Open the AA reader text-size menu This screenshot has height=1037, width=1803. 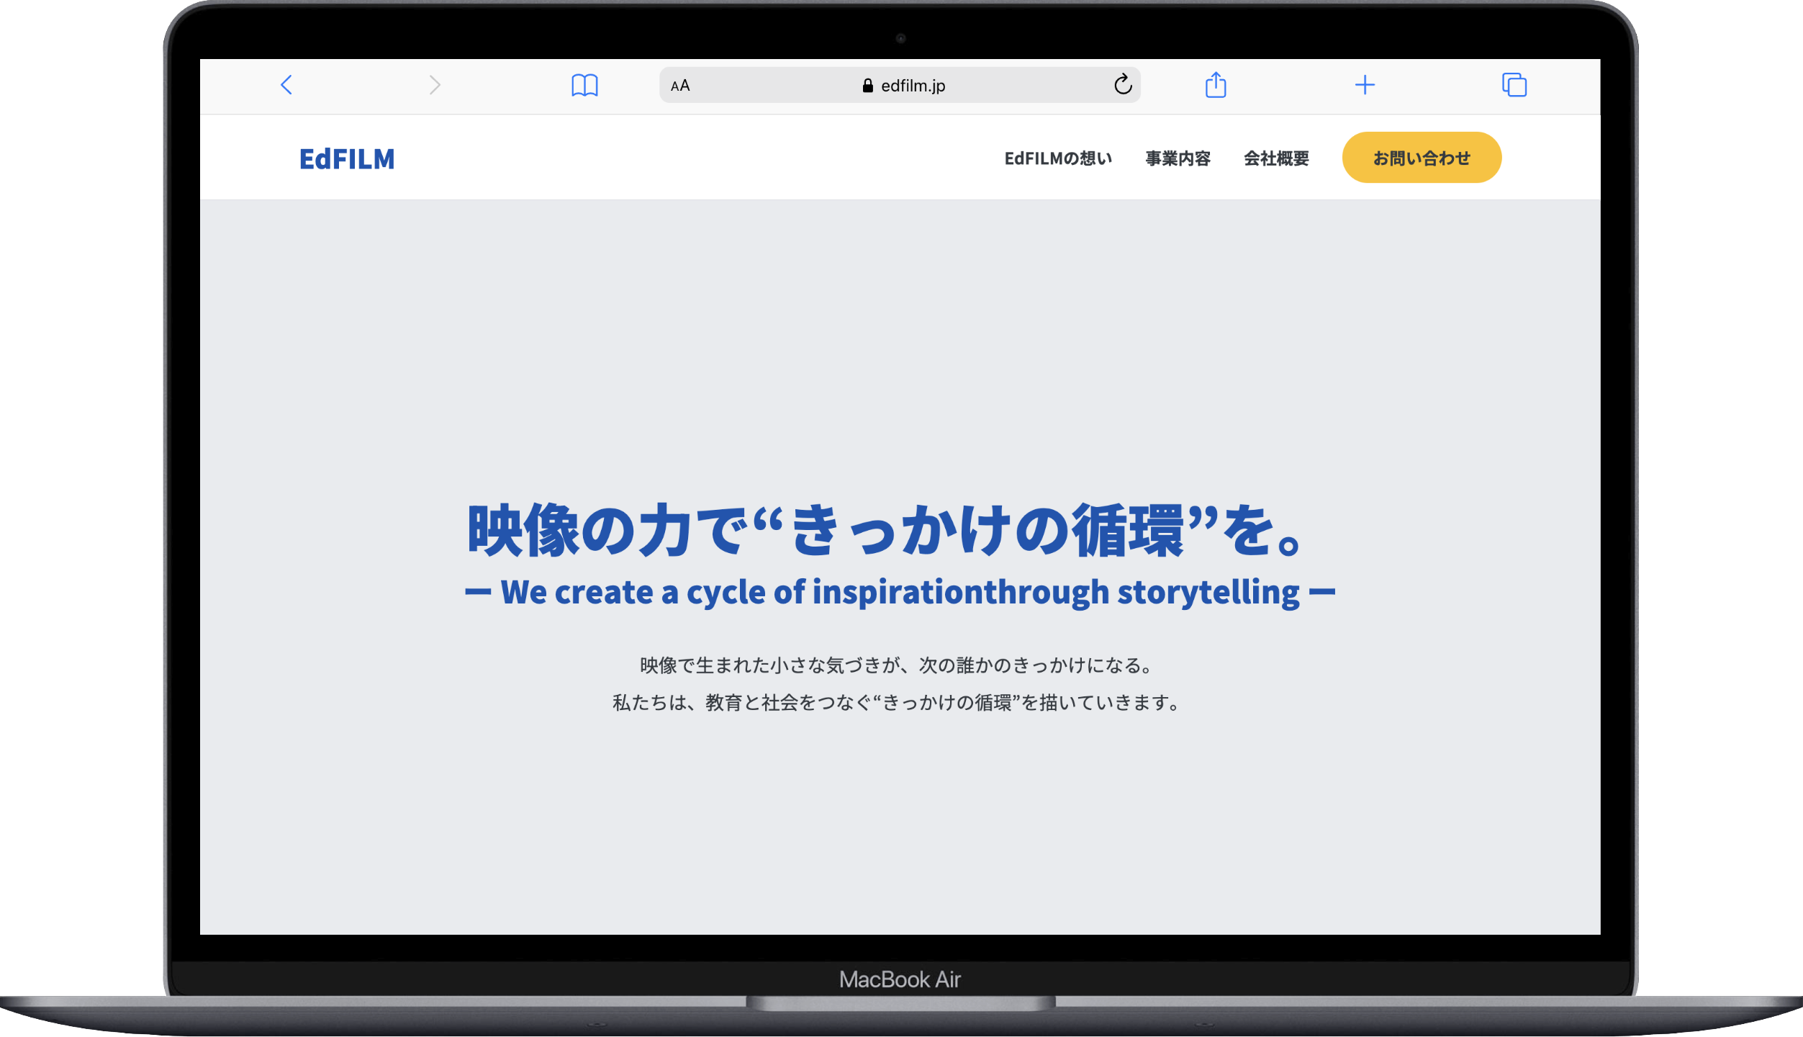click(x=680, y=86)
